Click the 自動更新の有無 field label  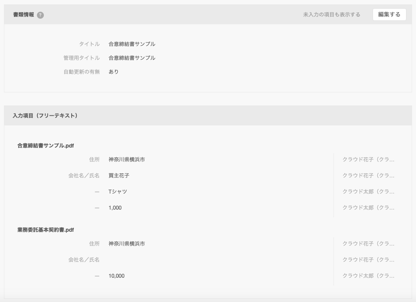pyautogui.click(x=82, y=72)
